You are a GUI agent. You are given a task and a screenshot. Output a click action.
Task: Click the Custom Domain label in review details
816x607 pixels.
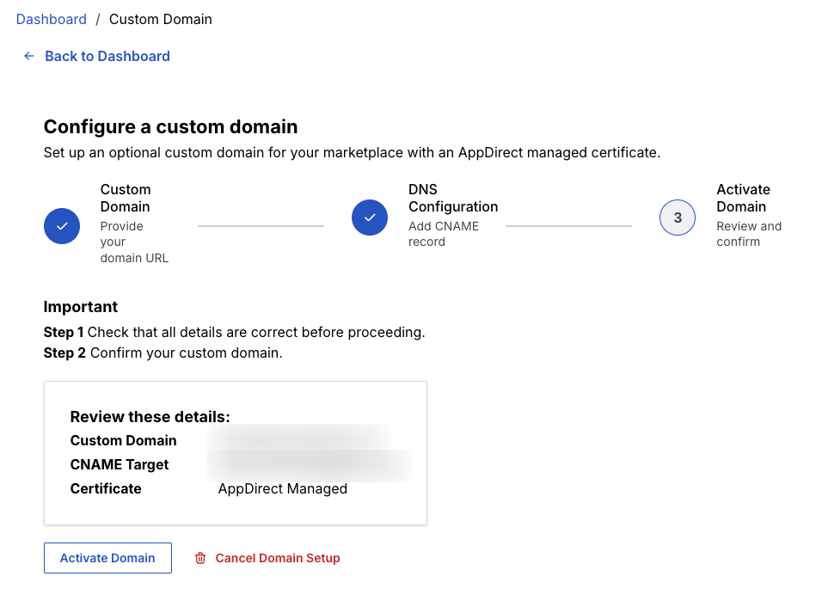click(123, 440)
